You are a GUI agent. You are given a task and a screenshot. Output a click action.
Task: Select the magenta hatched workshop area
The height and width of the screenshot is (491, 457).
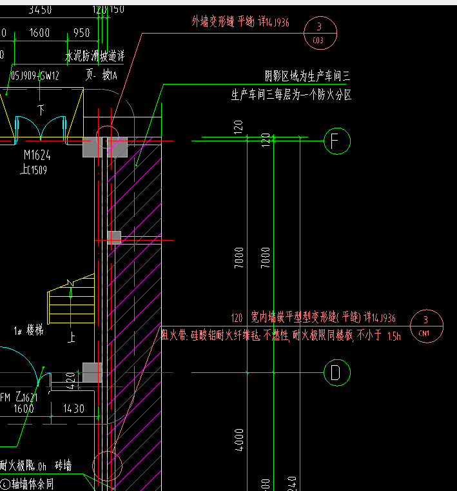point(135,313)
